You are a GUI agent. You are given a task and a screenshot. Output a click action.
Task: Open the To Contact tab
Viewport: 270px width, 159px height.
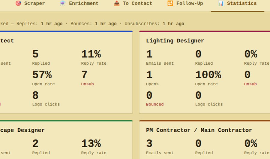133,3
